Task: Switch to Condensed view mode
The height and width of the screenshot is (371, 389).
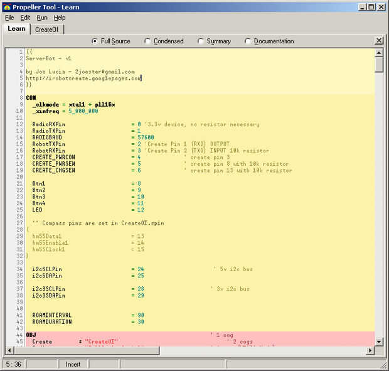Action: [147, 41]
